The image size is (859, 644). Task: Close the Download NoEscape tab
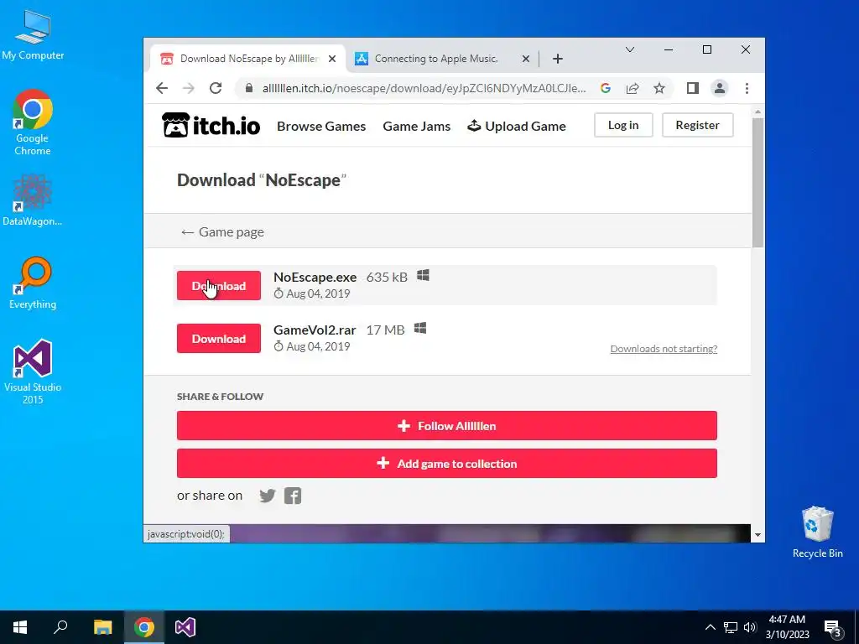point(332,59)
